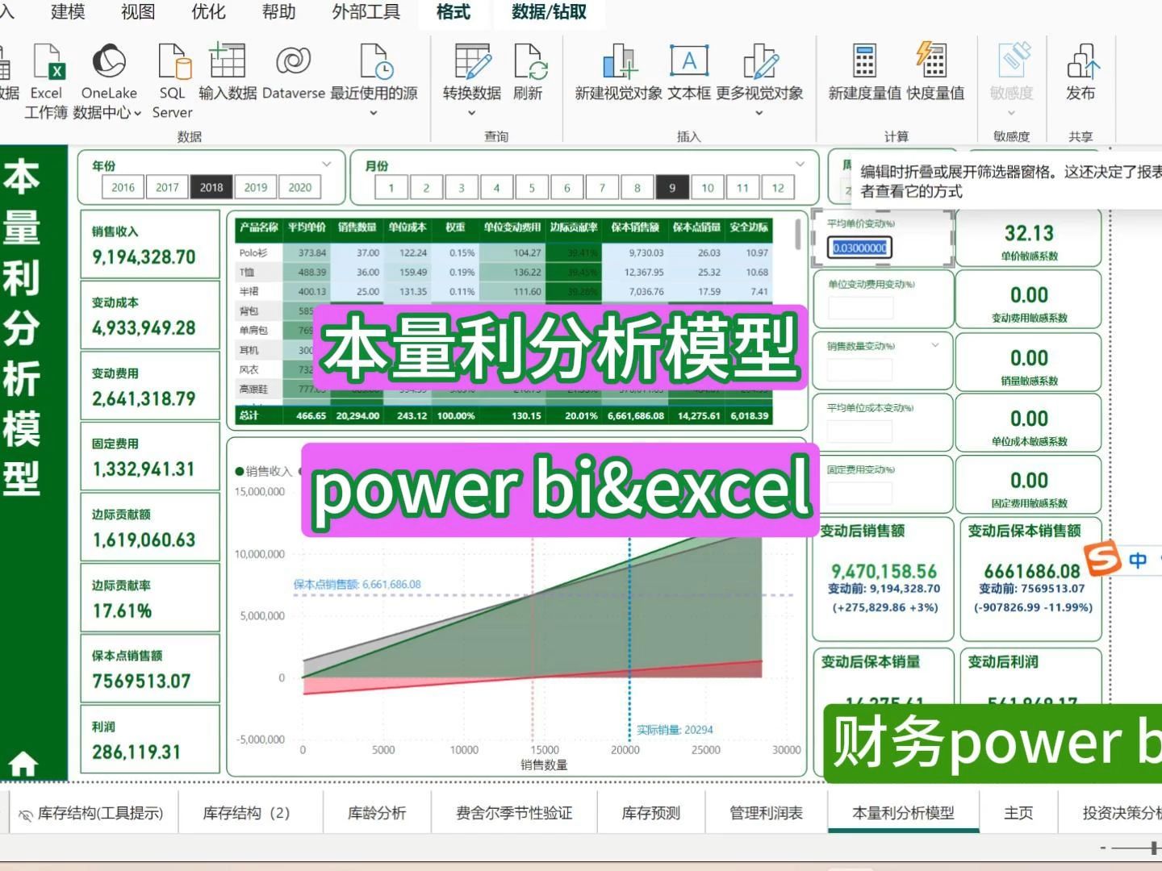Open the 帮助 ribbon tab
This screenshot has width=1162, height=871.
(279, 12)
